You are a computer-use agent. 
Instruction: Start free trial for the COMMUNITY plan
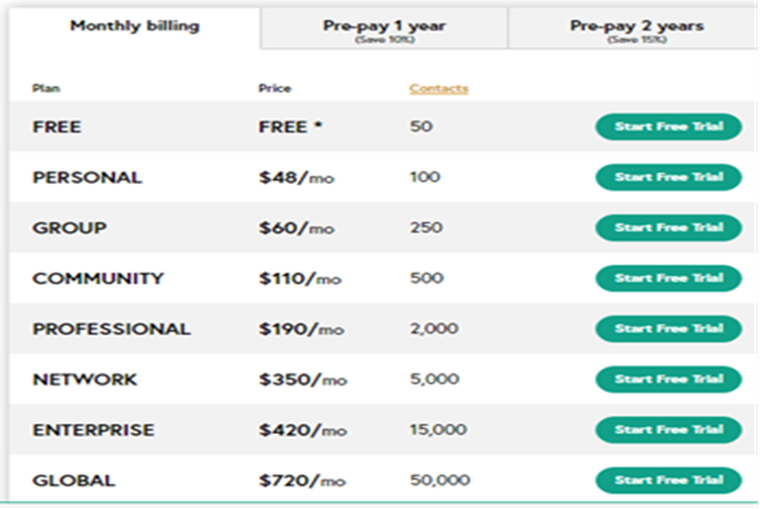[668, 278]
